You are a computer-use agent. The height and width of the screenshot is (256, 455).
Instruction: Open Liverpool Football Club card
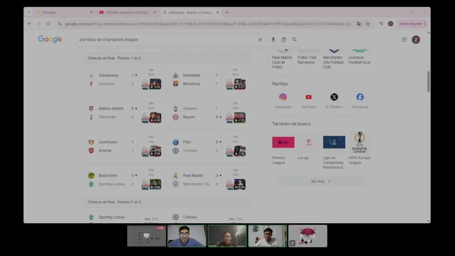[359, 56]
